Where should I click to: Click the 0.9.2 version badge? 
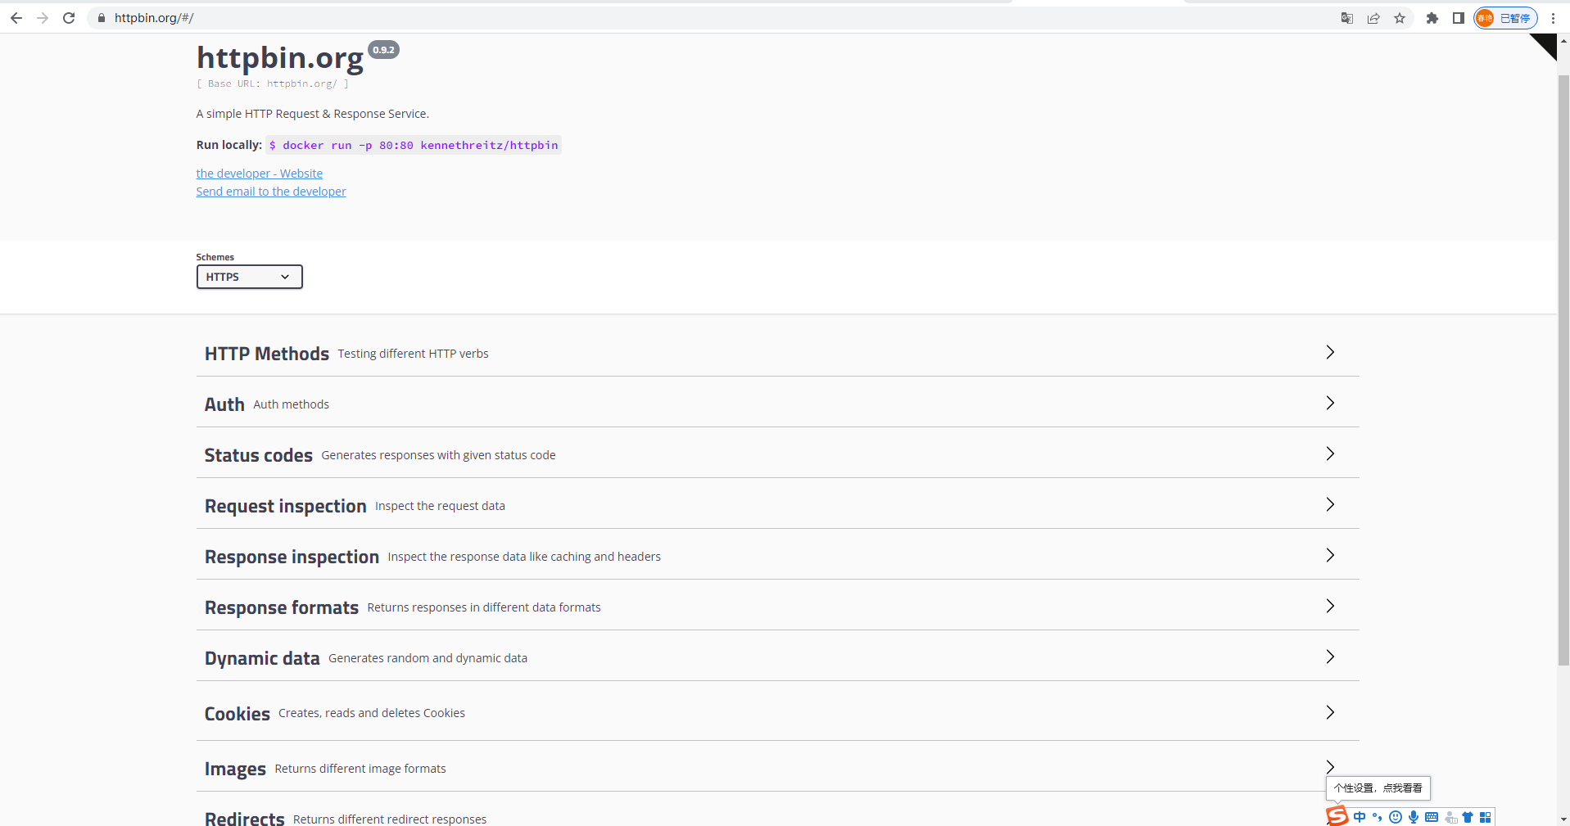click(x=383, y=50)
